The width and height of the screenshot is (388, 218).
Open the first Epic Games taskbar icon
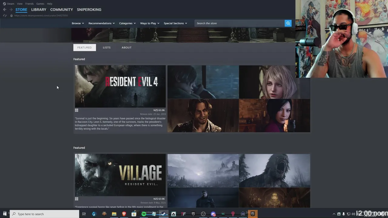tap(193, 214)
